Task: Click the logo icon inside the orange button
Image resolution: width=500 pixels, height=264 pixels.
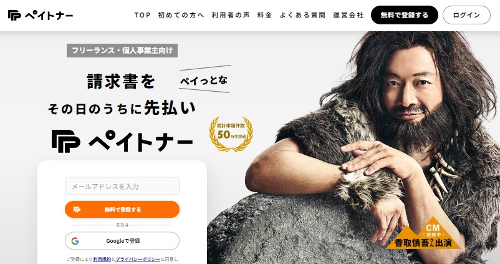Action: point(77,210)
